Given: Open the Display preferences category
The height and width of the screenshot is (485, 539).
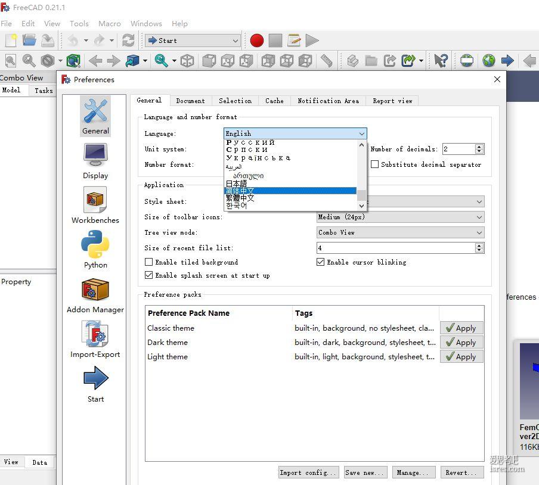Looking at the screenshot, I should [x=95, y=161].
